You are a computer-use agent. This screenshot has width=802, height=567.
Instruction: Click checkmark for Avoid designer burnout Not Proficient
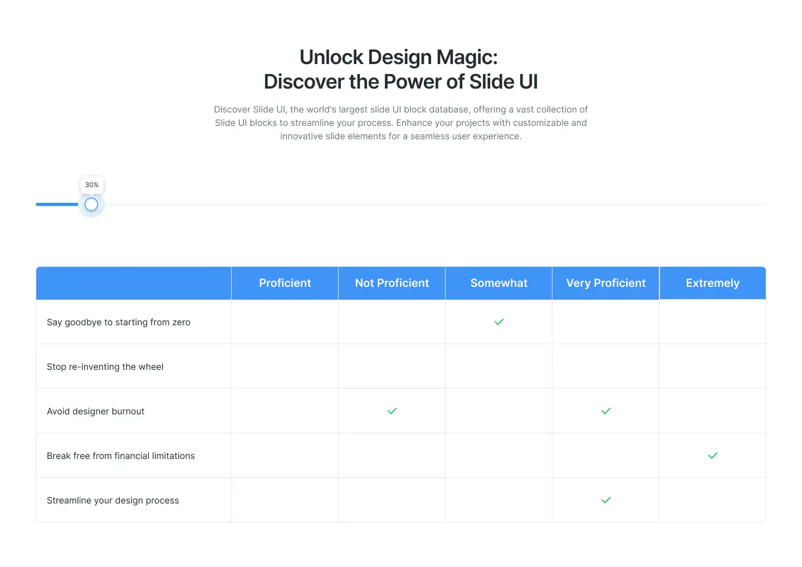(392, 411)
